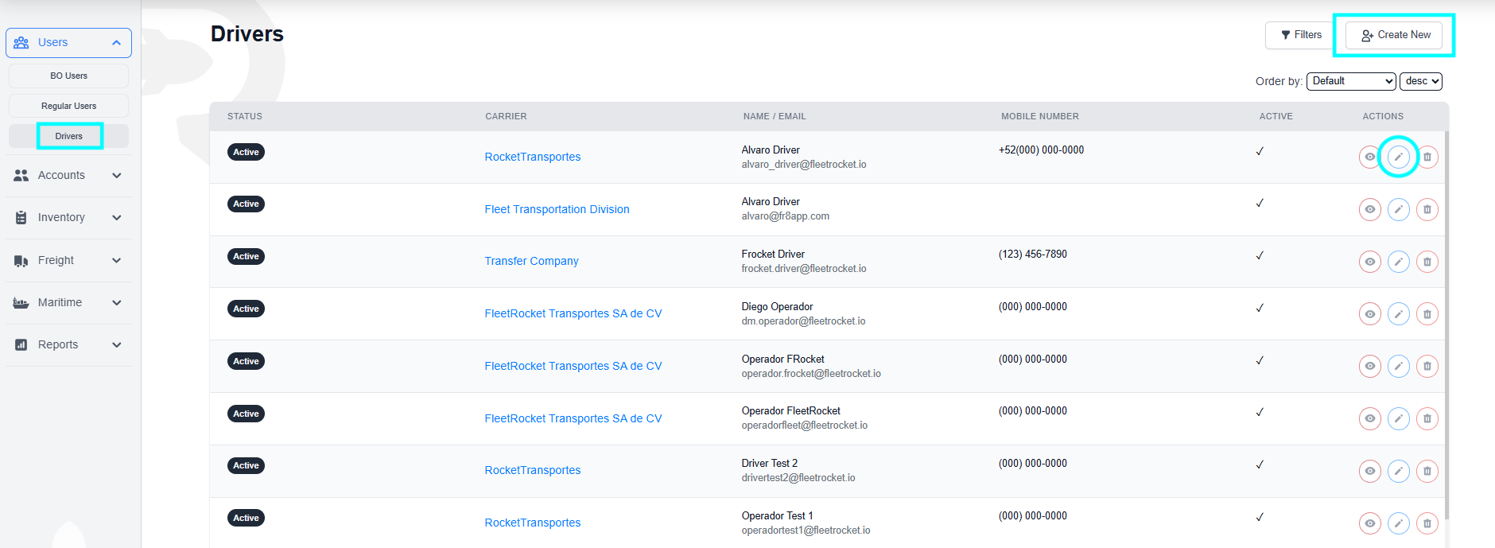Viewport: 1495px width, 548px height.
Task: Open RocketTransportes carrier link for alvaro_driver@fleetrocket.io
Action: pyautogui.click(x=533, y=157)
